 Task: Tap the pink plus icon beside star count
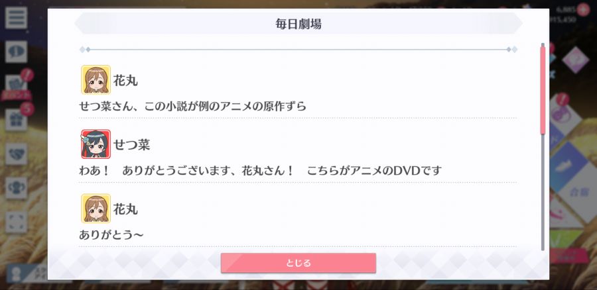(583, 9)
